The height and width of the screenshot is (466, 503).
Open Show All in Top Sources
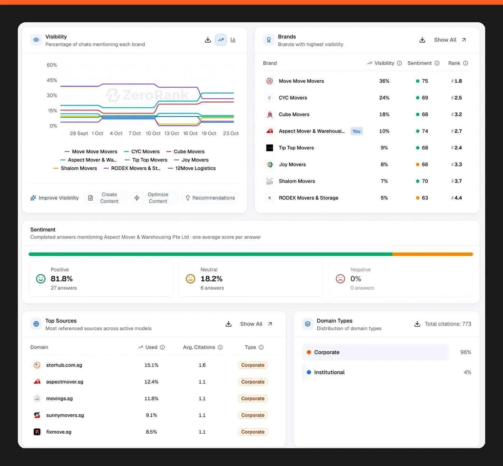pyautogui.click(x=256, y=324)
